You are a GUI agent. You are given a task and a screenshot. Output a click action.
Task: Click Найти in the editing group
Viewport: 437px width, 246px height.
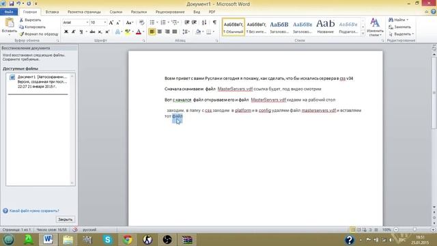399,20
